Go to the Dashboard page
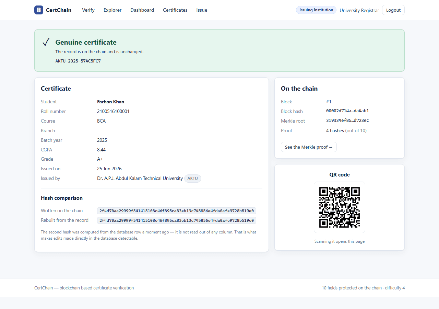 click(x=142, y=10)
